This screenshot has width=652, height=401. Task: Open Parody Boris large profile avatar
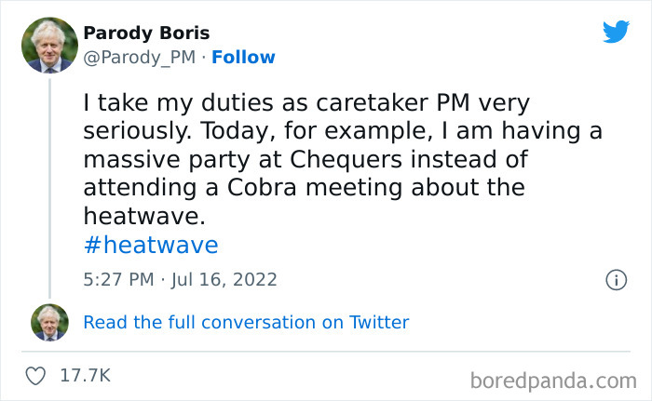(x=49, y=45)
